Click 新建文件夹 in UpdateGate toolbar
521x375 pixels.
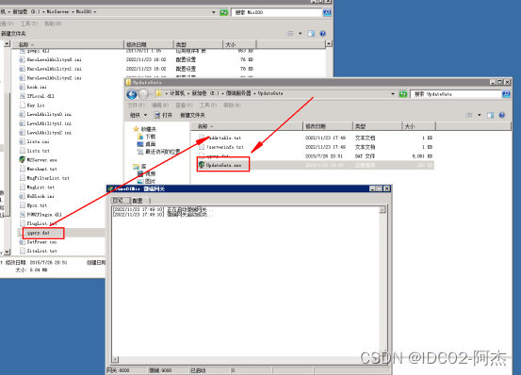tap(192, 115)
